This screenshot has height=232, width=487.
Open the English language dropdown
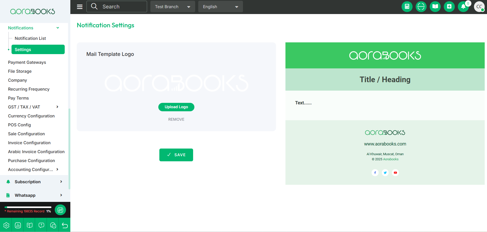[x=220, y=7]
